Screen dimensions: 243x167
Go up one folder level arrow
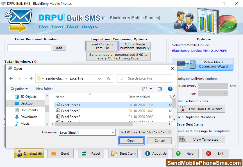[x=32, y=78]
